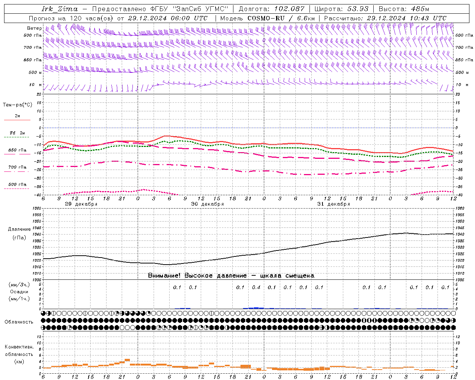Select "Прогноз на 120 часа(ов)" forecast text
The width and height of the screenshot is (475, 380).
coord(71,18)
